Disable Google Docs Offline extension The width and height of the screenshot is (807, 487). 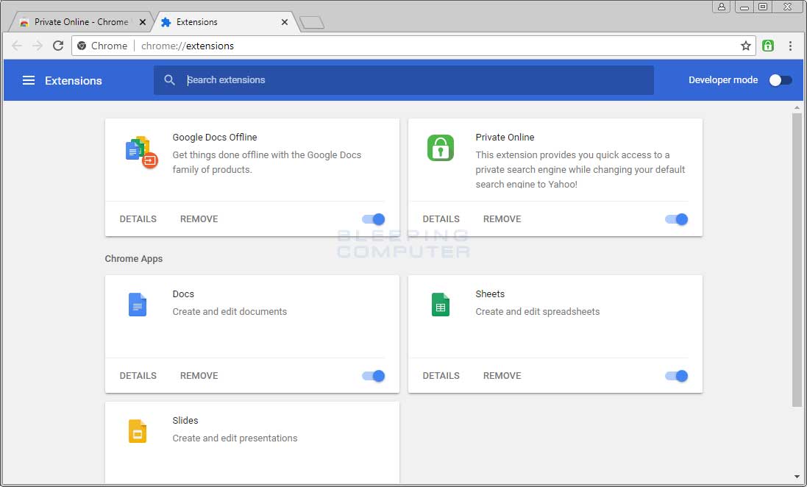click(x=373, y=219)
